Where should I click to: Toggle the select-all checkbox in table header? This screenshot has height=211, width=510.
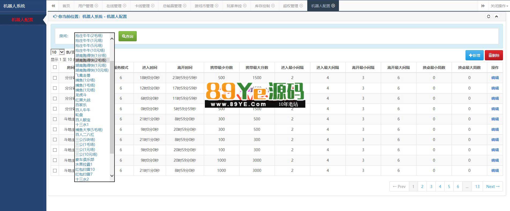[x=55, y=67]
